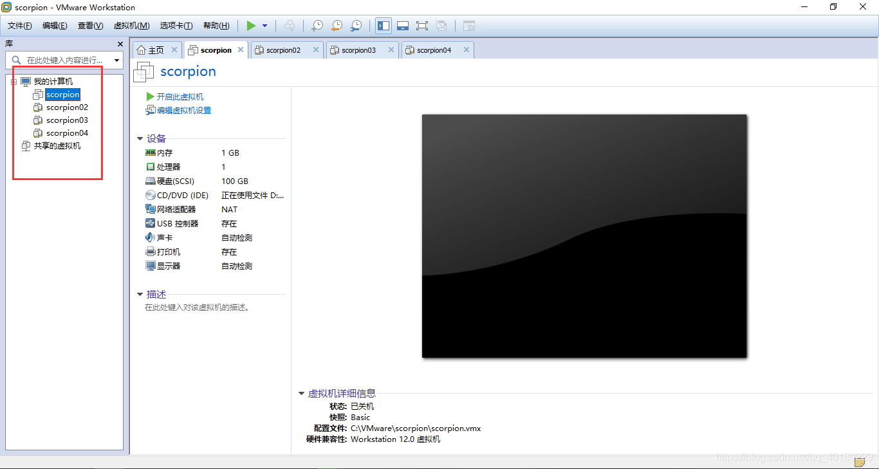Screen dimensions: 879x469
Task: Open the 帮助(H) menu
Action: 216,26
